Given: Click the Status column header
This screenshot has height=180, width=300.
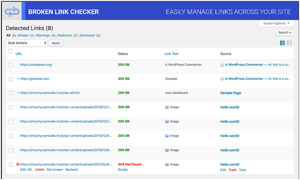Looking at the screenshot, I should (x=123, y=54).
